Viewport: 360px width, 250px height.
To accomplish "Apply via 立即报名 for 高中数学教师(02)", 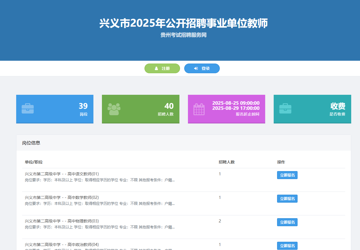I will coord(287,199).
